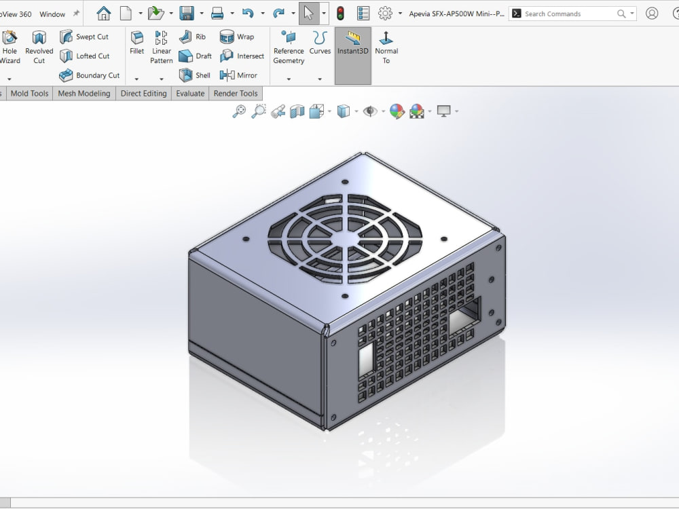
Task: Expand the Reference Geometry dropdown arrow
Action: click(x=289, y=79)
